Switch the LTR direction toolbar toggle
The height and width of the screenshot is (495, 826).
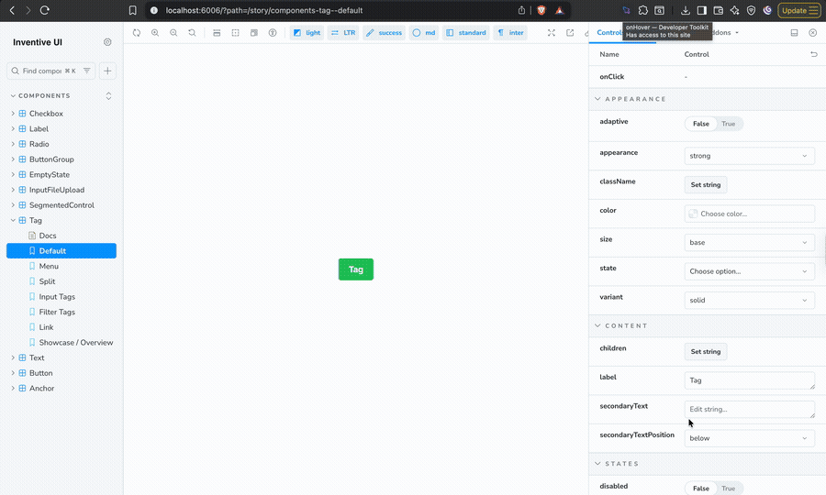coord(343,33)
